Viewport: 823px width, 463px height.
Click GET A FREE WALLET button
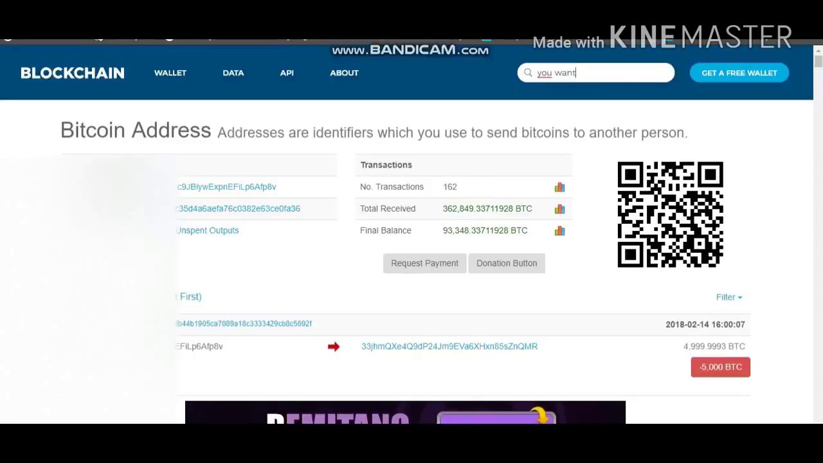[x=739, y=73]
